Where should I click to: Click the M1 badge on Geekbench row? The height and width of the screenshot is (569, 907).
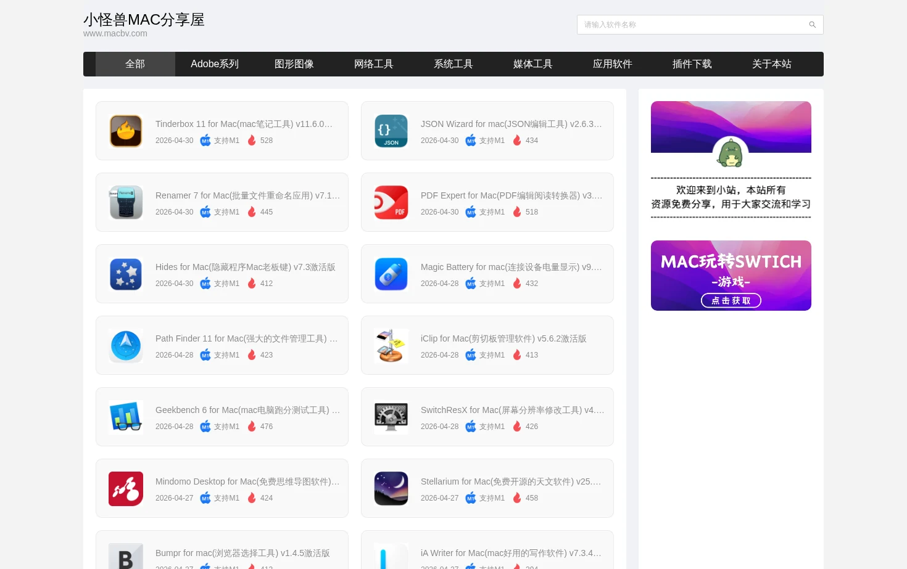[205, 427]
